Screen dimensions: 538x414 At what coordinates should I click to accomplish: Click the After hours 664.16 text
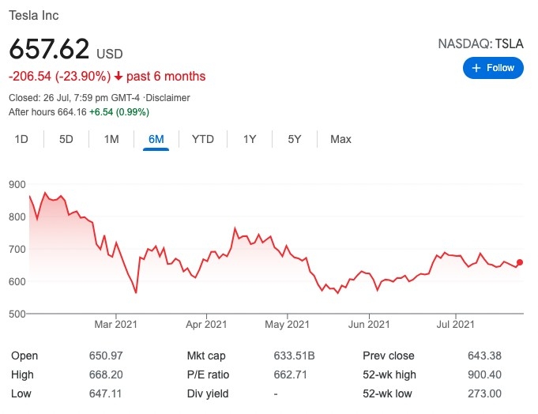[47, 112]
